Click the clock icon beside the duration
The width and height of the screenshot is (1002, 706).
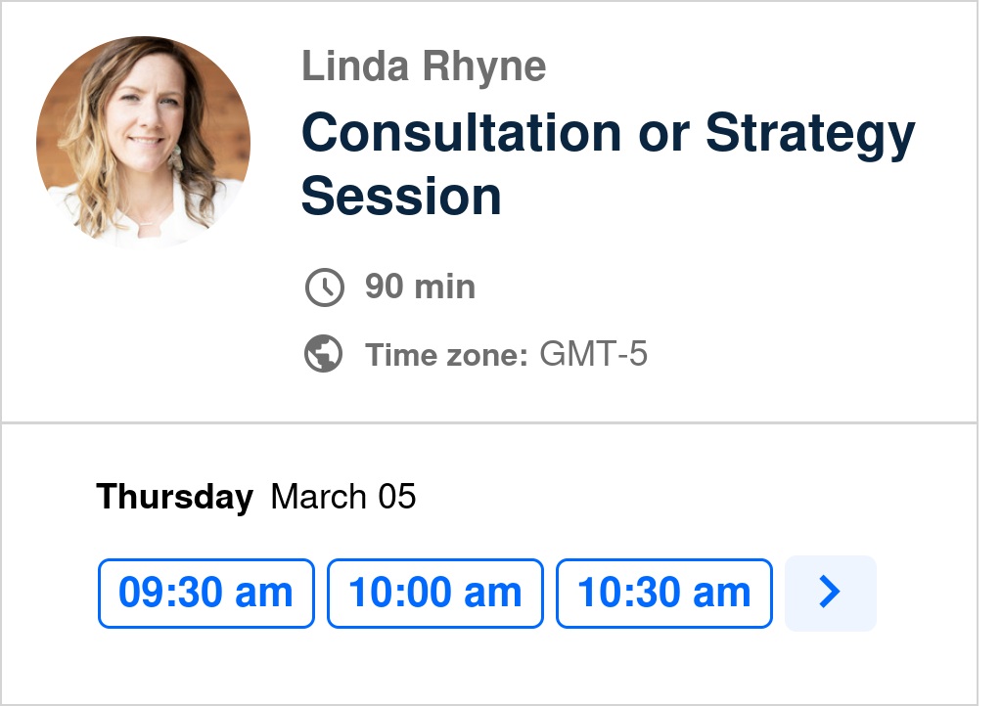point(325,287)
